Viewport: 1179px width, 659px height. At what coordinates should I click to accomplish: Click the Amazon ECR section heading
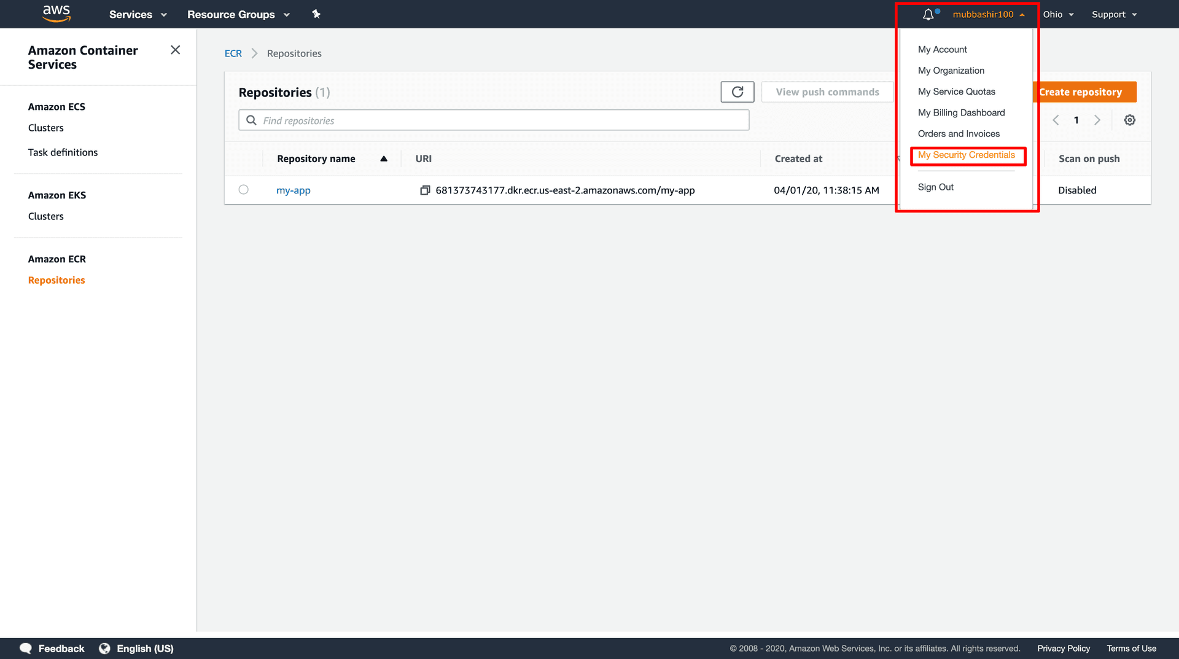click(57, 259)
